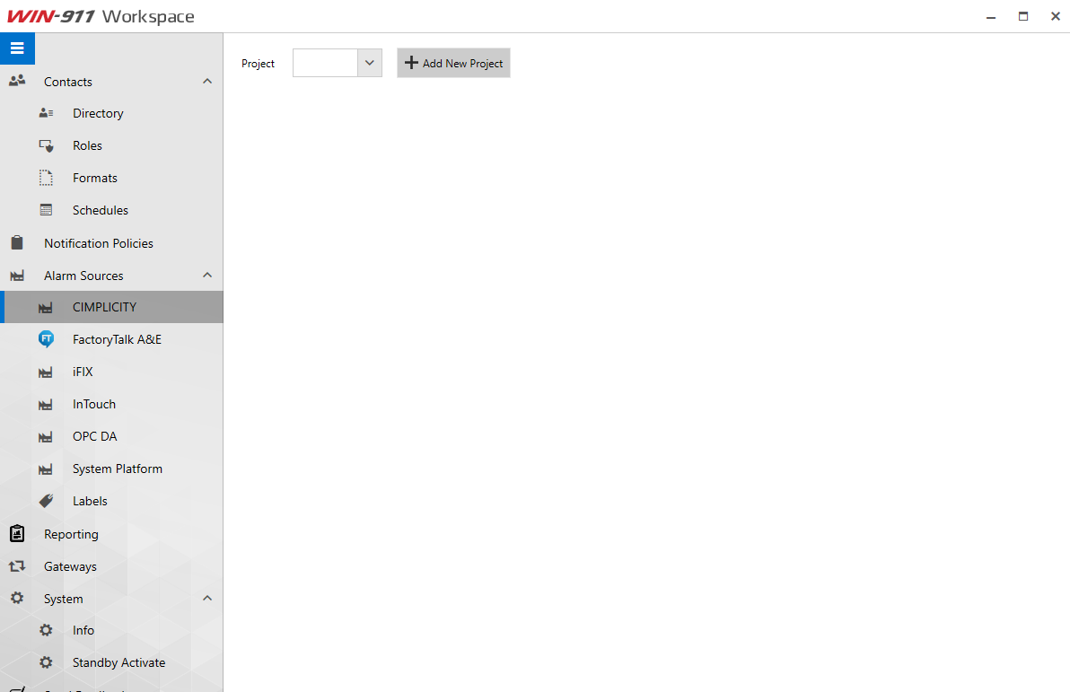The image size is (1070, 692).
Task: Click the System gear icon
Action: [17, 598]
